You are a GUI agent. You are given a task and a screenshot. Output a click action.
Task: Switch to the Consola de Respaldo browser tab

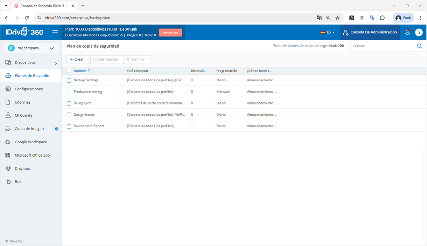(x=42, y=6)
